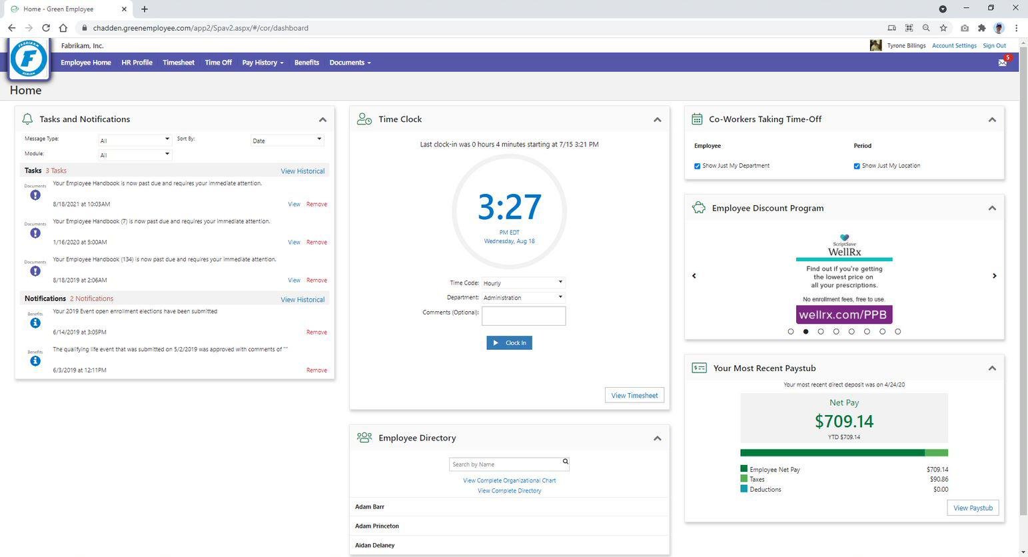Uncheck Show Just My Location
The width and height of the screenshot is (1028, 557).
pos(857,166)
